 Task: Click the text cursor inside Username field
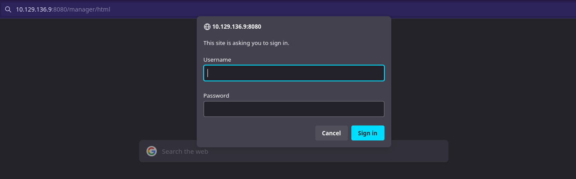tap(208, 73)
